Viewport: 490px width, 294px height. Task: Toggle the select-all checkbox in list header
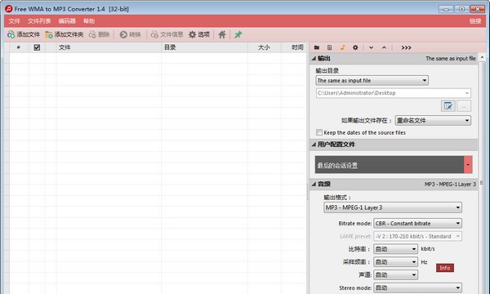coord(37,47)
